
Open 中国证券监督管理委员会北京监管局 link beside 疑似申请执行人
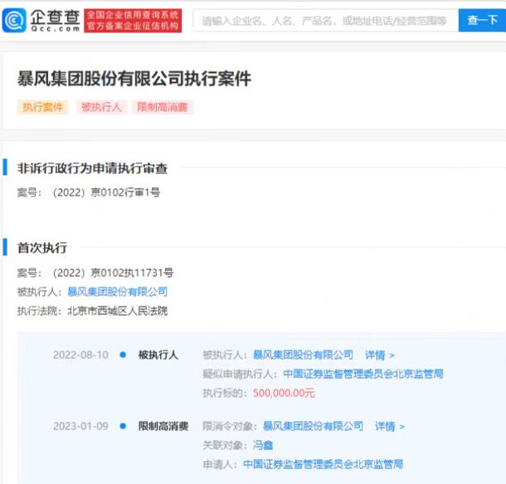pyautogui.click(x=363, y=374)
